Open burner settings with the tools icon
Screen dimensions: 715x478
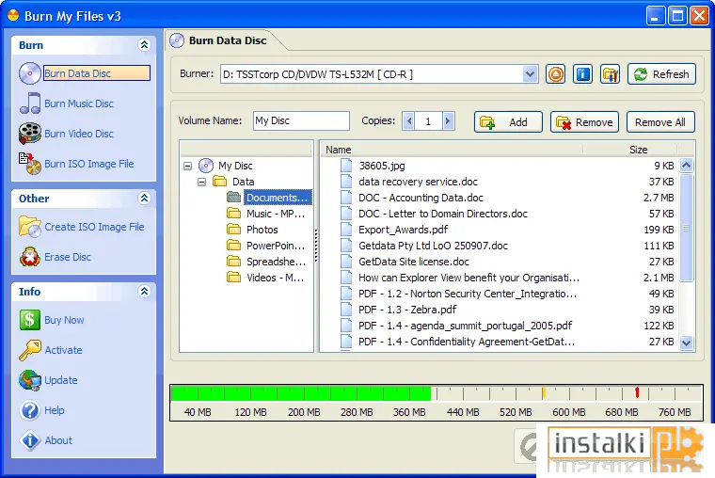[x=611, y=74]
